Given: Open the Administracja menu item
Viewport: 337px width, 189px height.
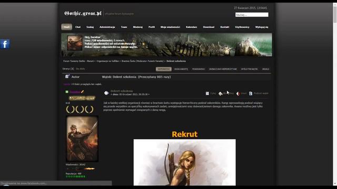Looking at the screenshot, I should pyautogui.click(x=107, y=27).
